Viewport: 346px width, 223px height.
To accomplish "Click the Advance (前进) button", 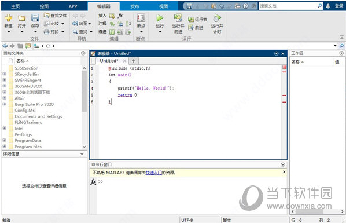I will (196, 28).
